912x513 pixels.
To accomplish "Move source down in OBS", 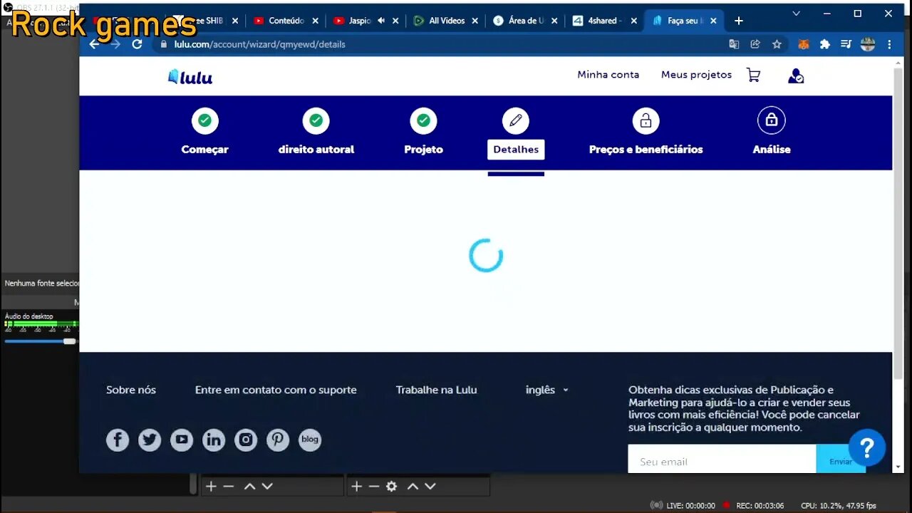I will (430, 486).
